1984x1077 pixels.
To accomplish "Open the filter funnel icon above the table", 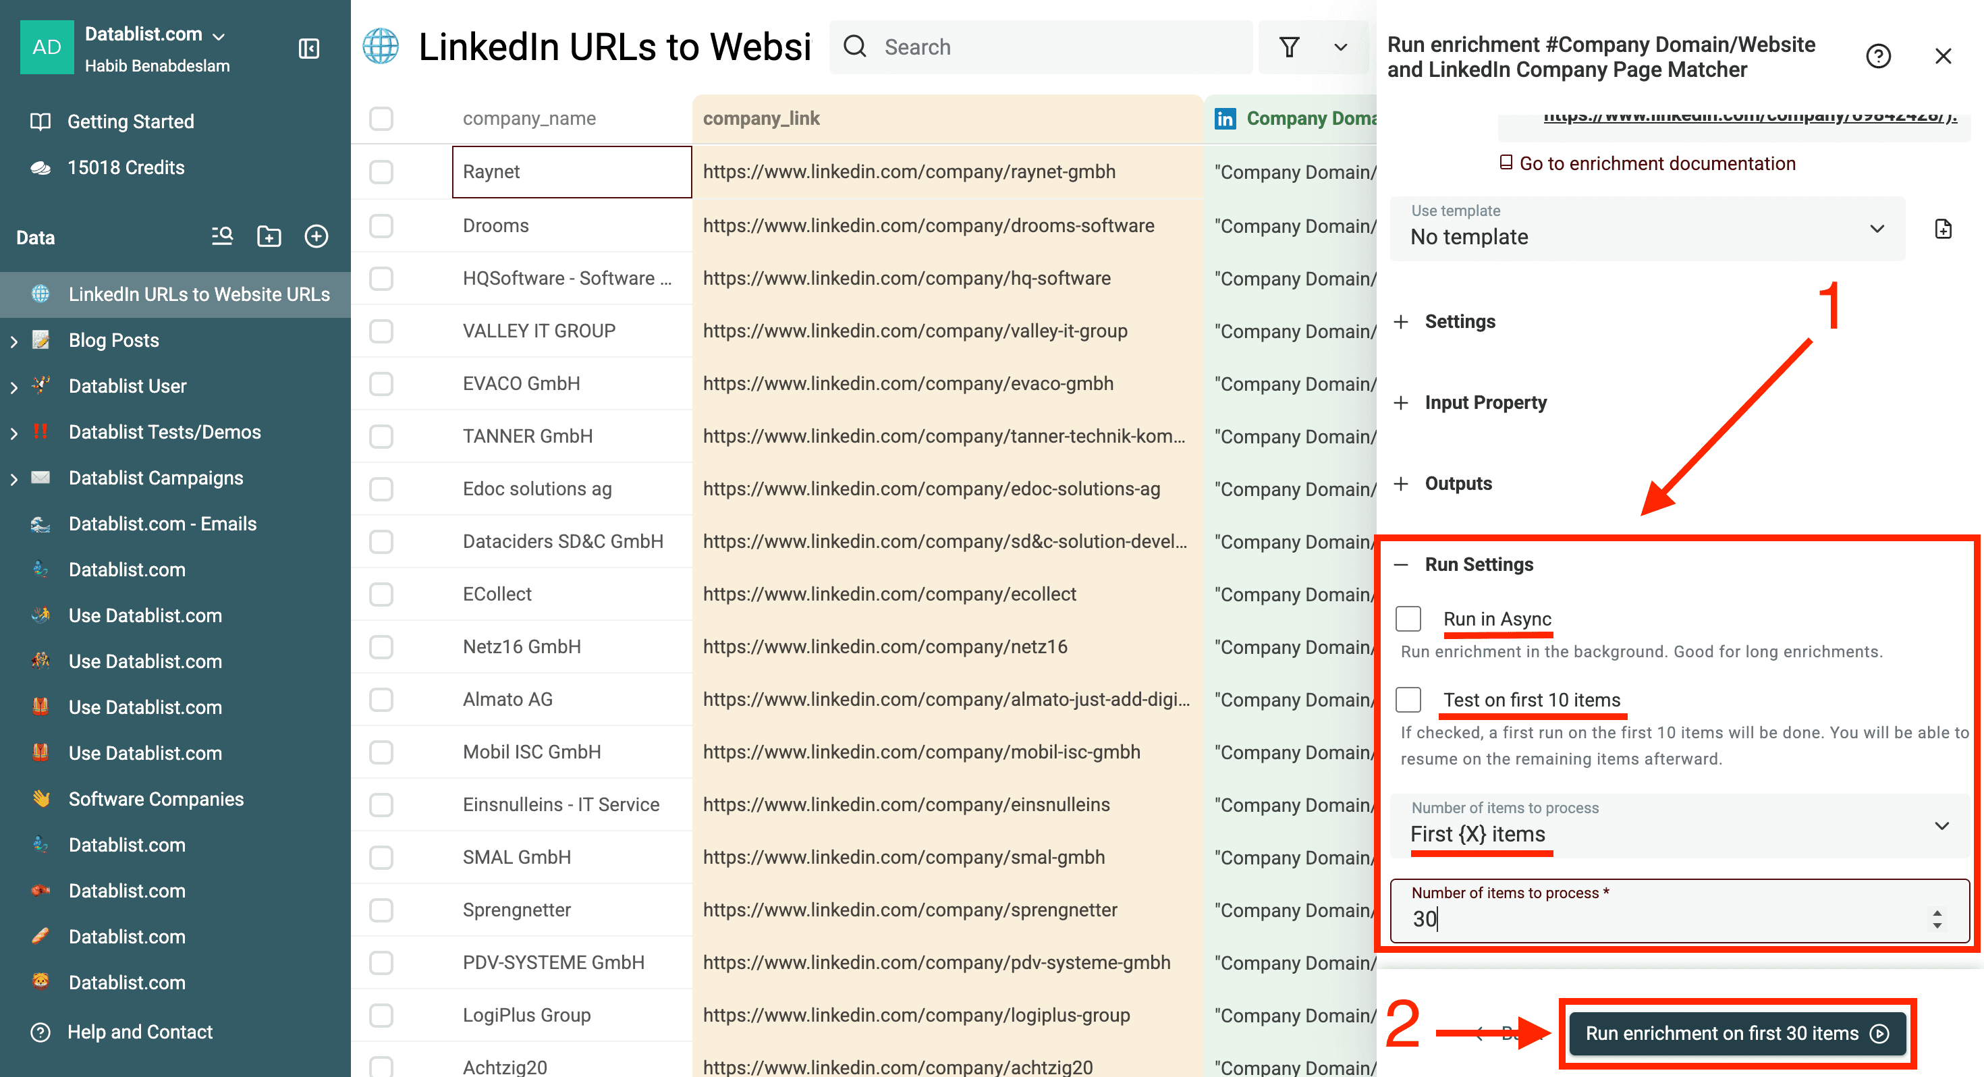I will tap(1290, 47).
